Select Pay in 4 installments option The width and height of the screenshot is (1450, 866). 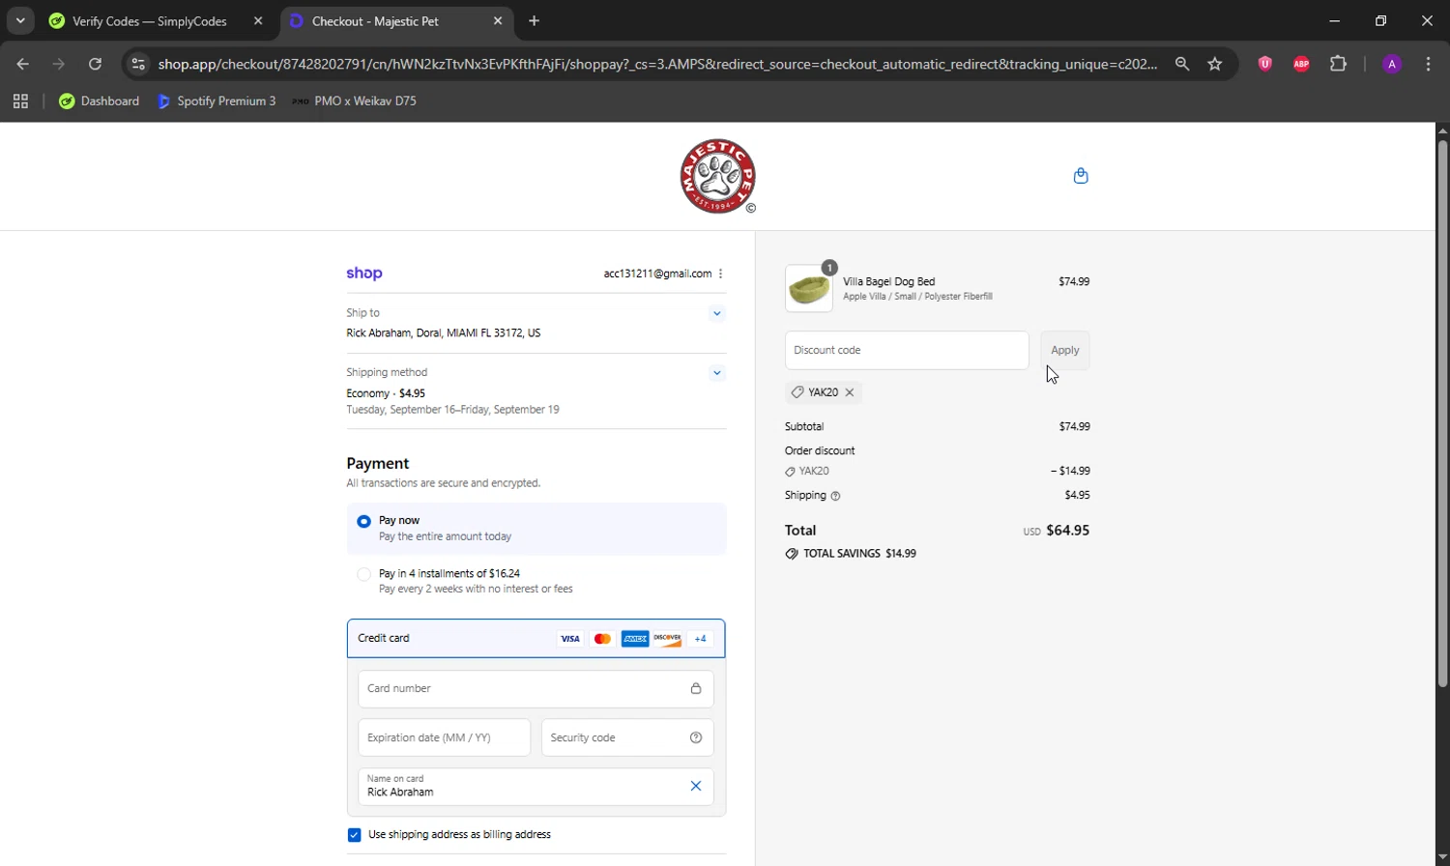[364, 574]
